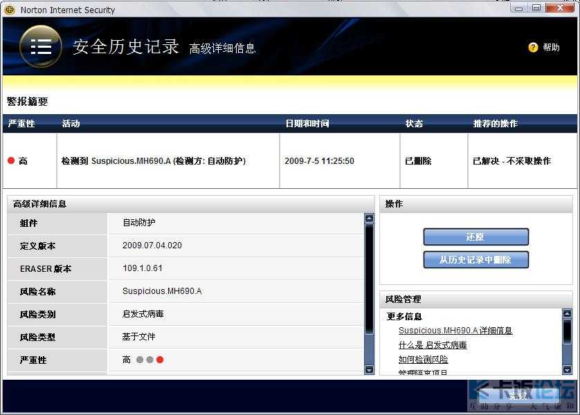Click scroll-down arrow in 风险管理 panel
The height and width of the screenshot is (415, 580).
tap(567, 369)
